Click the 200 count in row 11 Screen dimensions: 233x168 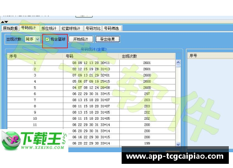(147, 125)
